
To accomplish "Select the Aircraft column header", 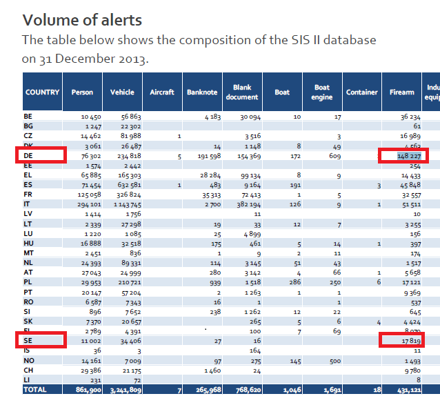I will [162, 92].
